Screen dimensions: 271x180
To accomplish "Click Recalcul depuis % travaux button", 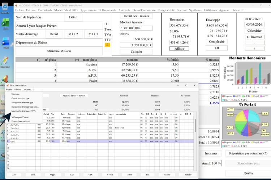I will (74, 96).
